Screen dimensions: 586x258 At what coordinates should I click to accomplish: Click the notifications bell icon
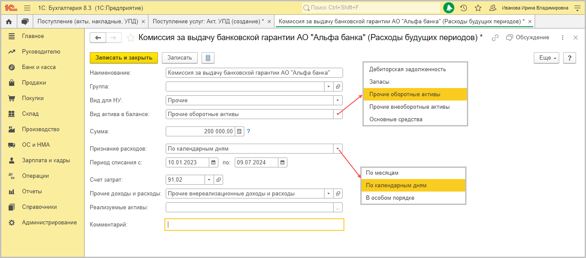point(449,8)
